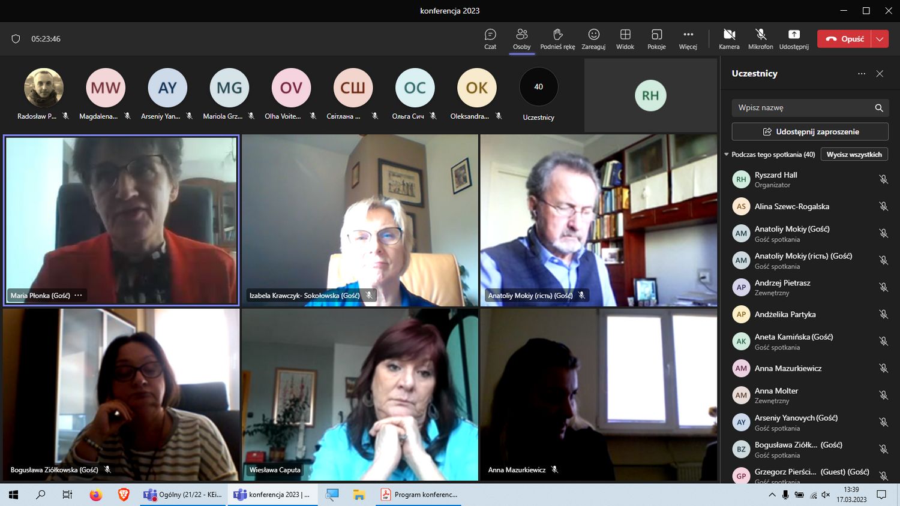
Task: Open Więcej options in the meeting toolbar
Action: (x=688, y=38)
